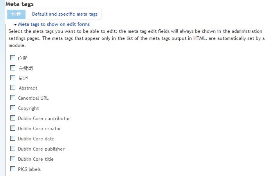Select the Copyright checkbox
Screen dimensions: 267x176
click(13, 108)
